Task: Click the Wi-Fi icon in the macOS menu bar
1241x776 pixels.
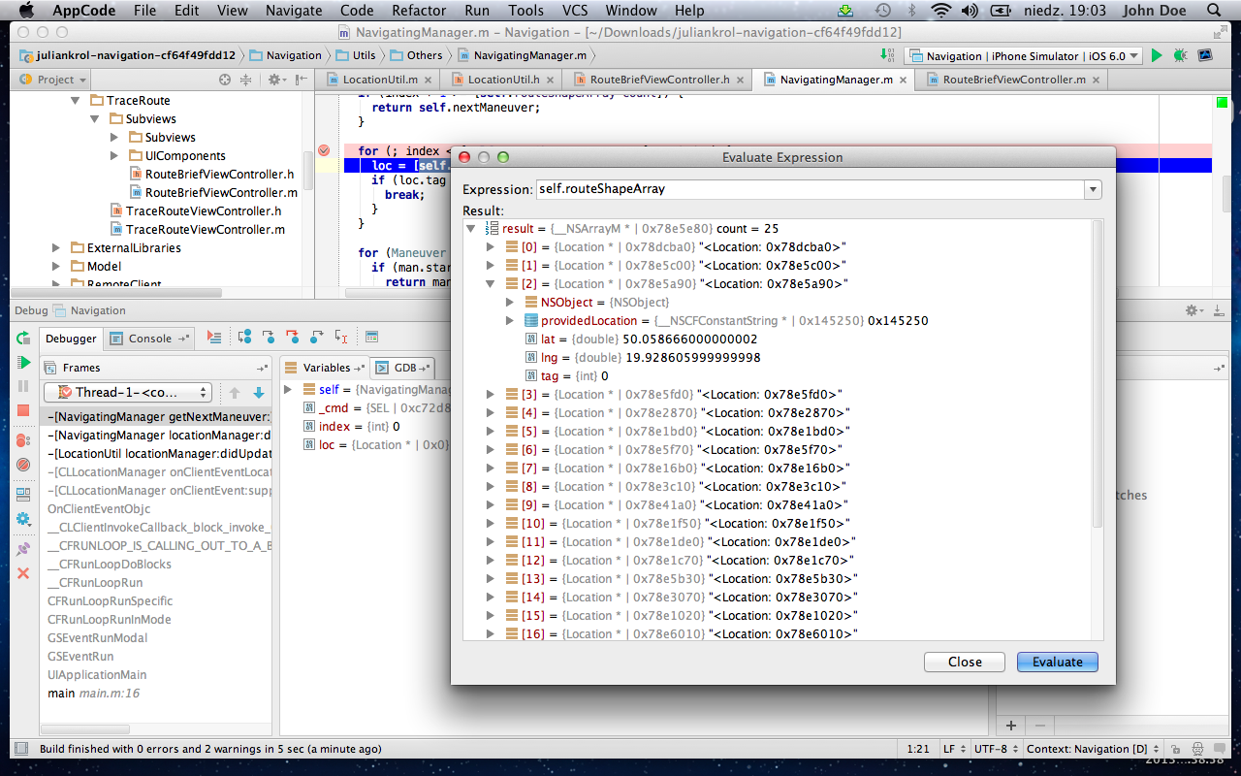Action: click(939, 11)
